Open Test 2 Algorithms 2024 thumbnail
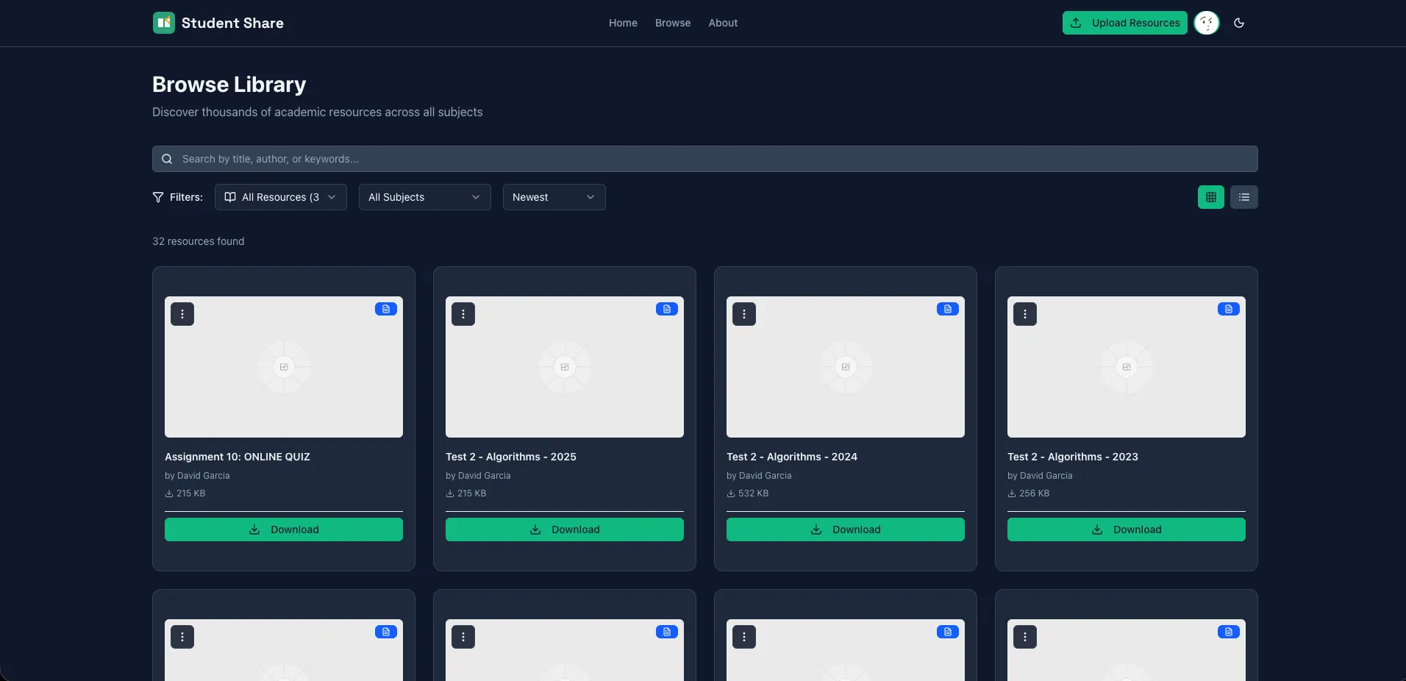The height and width of the screenshot is (681, 1406). [846, 367]
